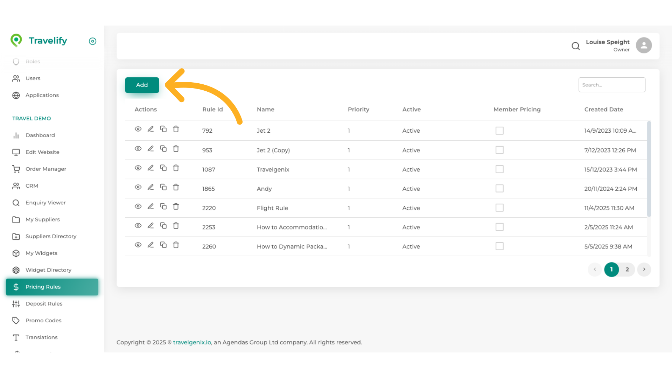View the Flight Rule with eye icon

138,206
